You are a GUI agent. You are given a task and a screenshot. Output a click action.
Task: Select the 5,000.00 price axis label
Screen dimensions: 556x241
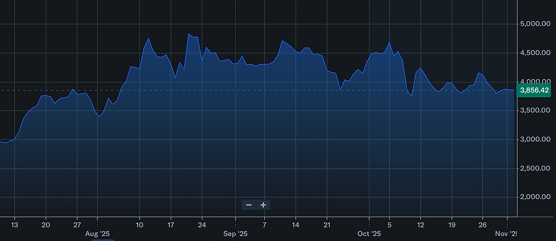tap(535, 24)
